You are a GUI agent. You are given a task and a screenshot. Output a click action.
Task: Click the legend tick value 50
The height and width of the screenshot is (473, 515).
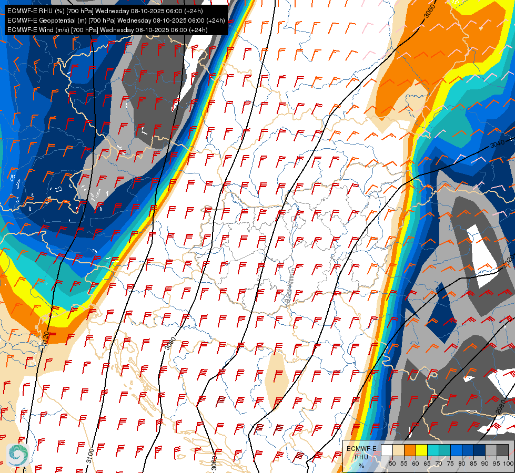click(392, 464)
